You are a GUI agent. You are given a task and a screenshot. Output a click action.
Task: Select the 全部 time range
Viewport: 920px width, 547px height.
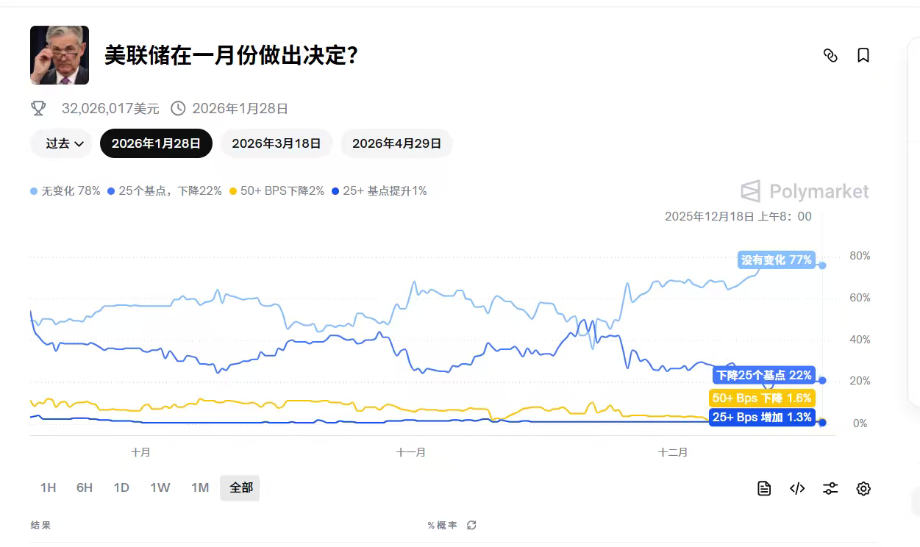click(x=240, y=487)
